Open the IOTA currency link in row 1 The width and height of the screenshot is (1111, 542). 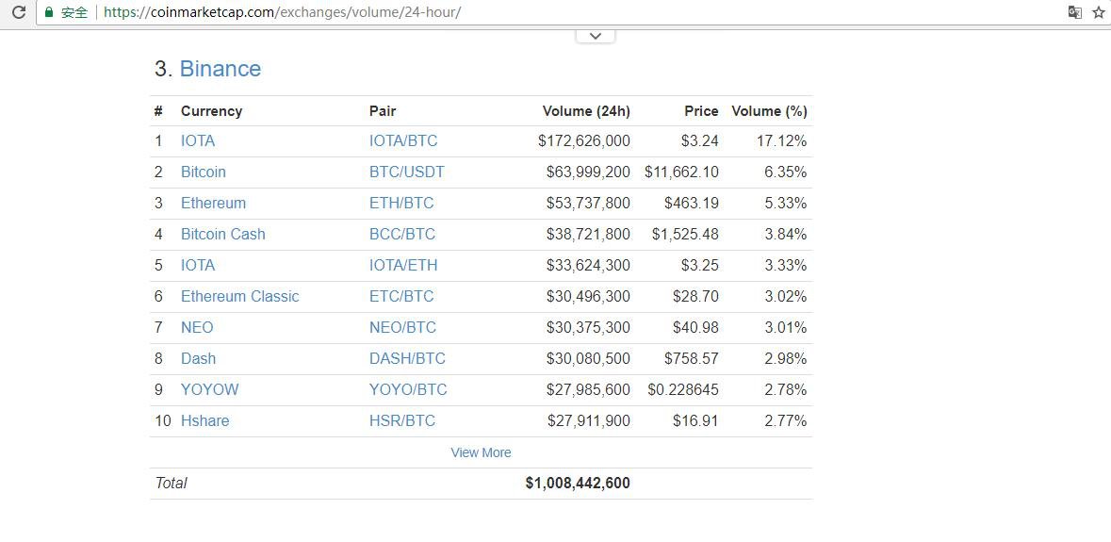[x=198, y=141]
